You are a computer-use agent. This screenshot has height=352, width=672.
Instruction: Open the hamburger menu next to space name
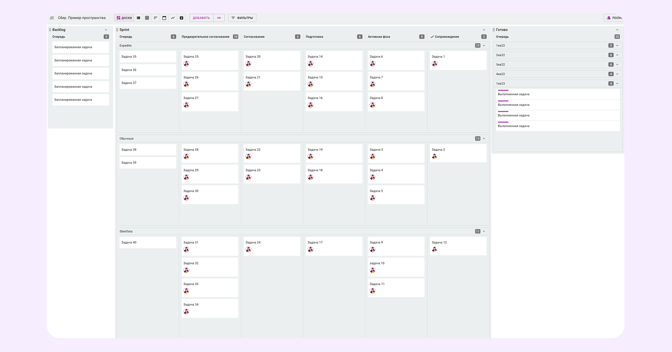tap(52, 18)
